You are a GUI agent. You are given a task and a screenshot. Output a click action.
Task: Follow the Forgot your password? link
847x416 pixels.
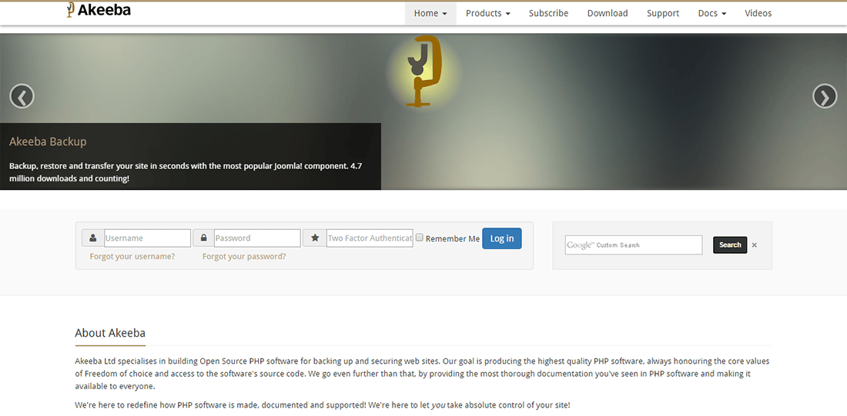[x=244, y=256]
